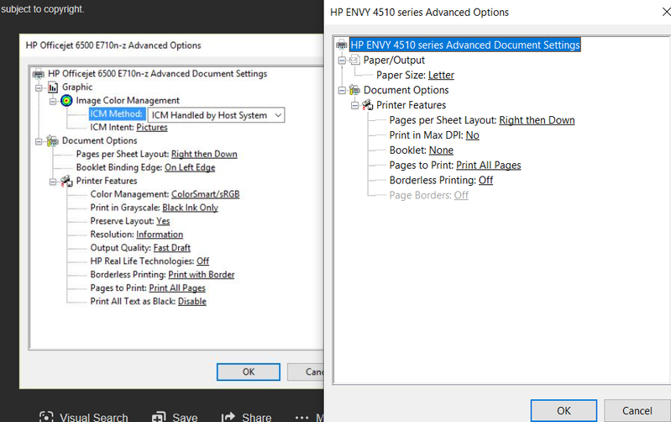Click the Officejet printer icon at tree root
The height and width of the screenshot is (422, 671).
(39, 74)
